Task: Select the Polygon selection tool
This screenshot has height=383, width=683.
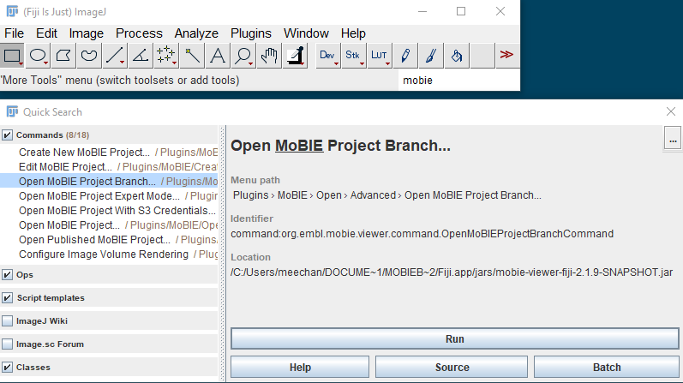Action: 63,56
